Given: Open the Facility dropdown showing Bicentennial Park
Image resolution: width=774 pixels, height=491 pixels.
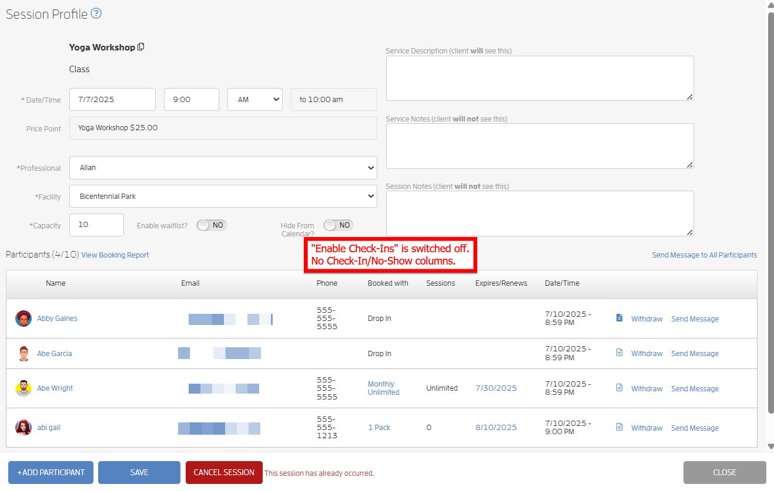Looking at the screenshot, I should coord(223,197).
